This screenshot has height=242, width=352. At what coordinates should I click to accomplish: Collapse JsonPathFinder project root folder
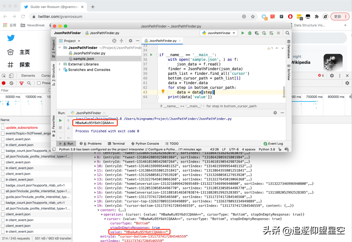click(60, 47)
